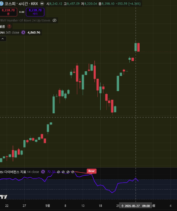The image size is (177, 211).
Task: Click the high price 고 8,457.09
Action: pos(71,4)
